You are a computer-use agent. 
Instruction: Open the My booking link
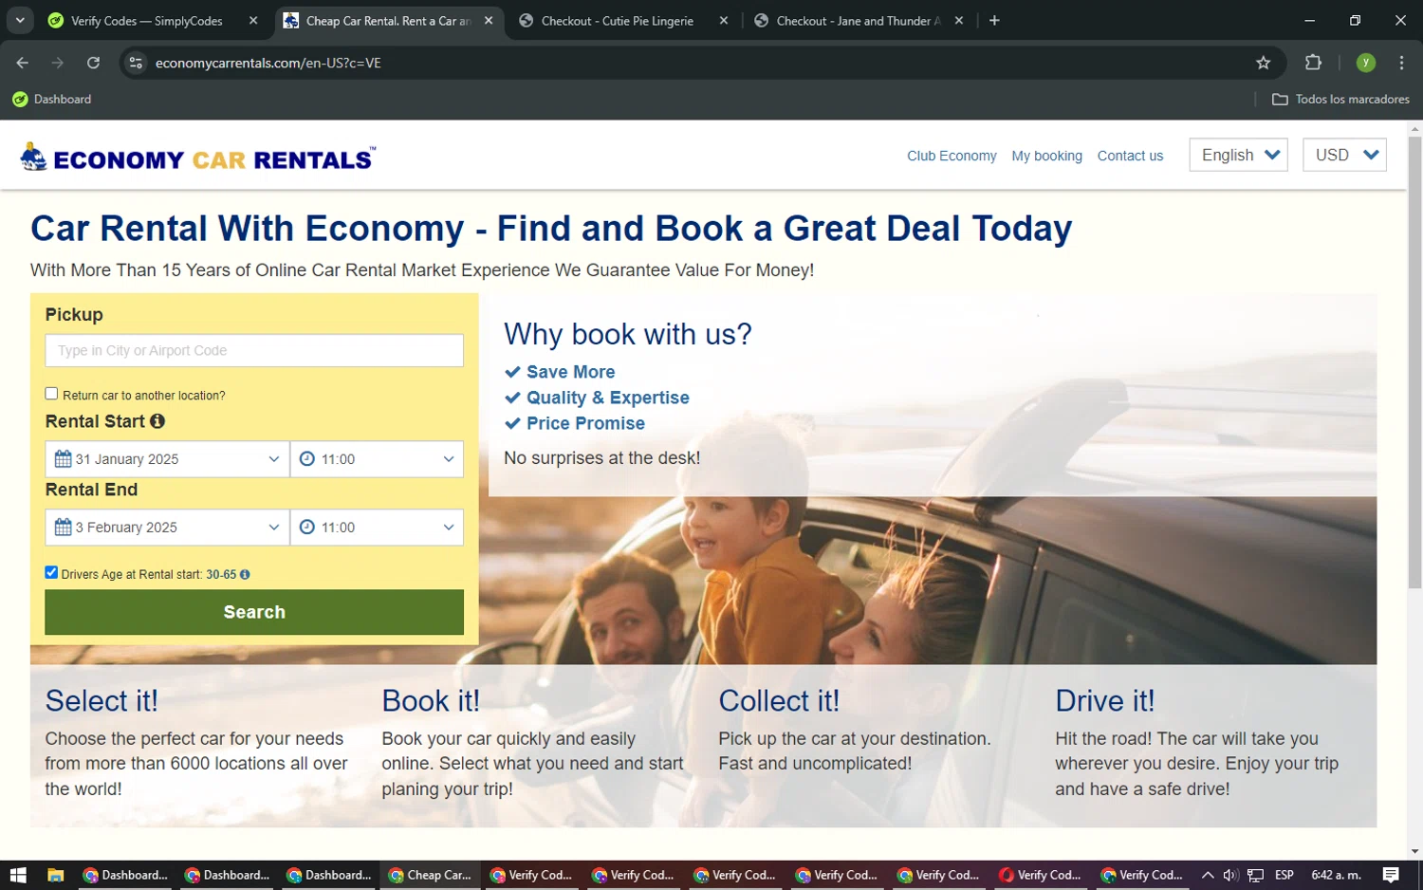1046,156
